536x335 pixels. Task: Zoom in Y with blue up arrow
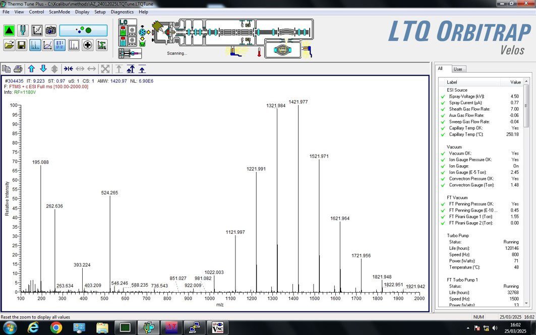click(31, 69)
